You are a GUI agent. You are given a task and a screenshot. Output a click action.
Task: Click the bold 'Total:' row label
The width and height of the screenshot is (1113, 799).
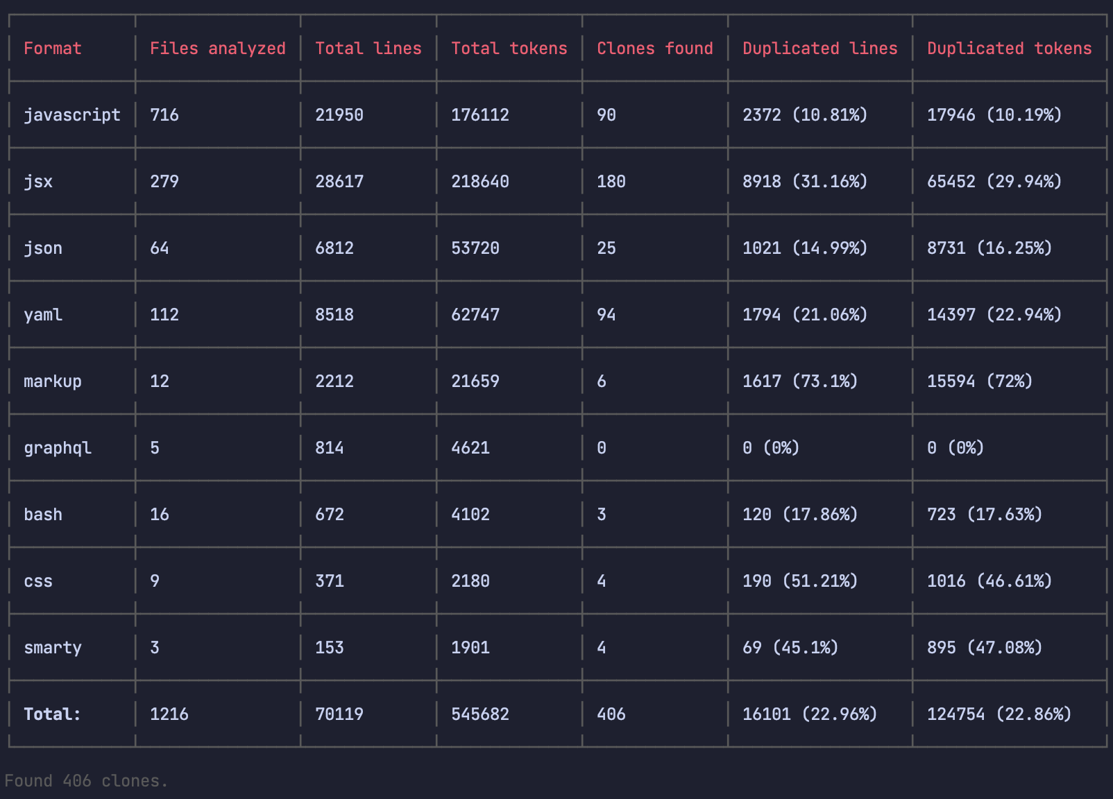coord(53,714)
